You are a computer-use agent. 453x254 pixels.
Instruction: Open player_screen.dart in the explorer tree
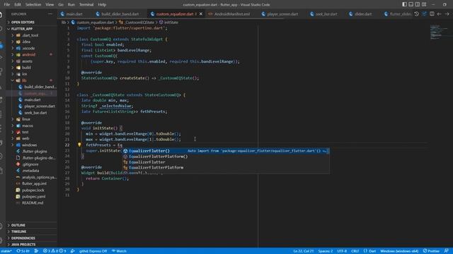click(40, 106)
